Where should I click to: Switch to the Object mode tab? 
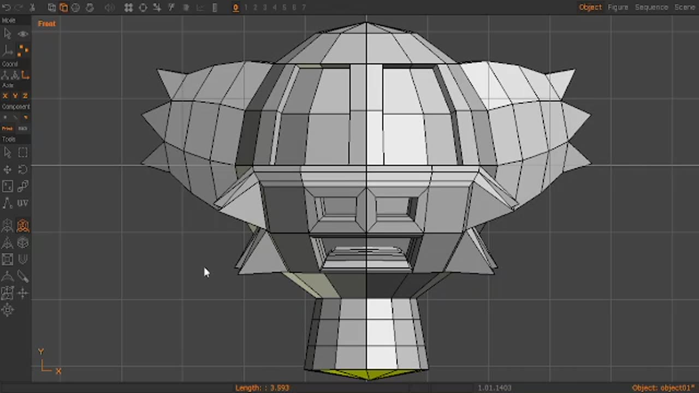590,7
